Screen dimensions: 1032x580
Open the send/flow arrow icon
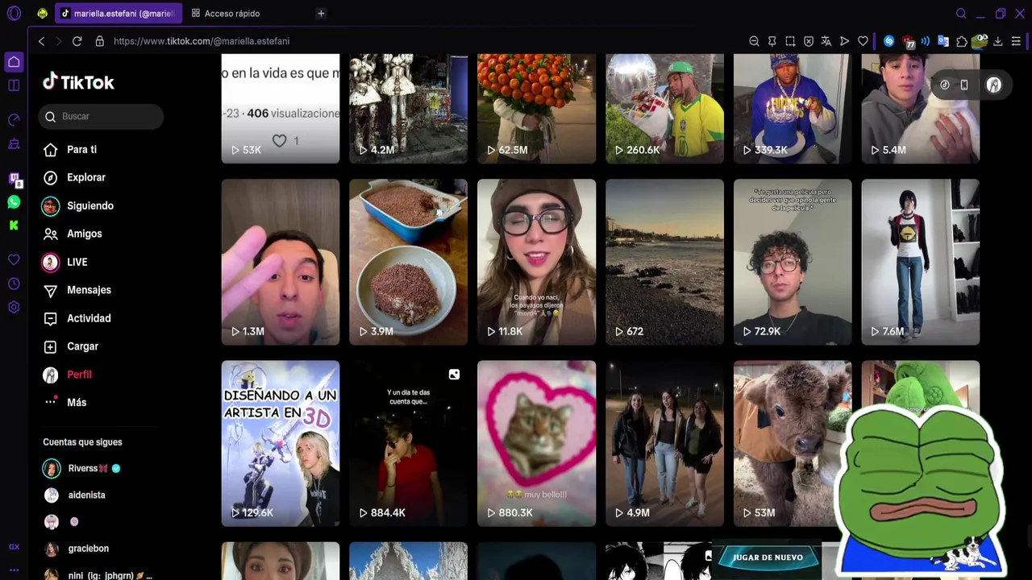click(844, 41)
